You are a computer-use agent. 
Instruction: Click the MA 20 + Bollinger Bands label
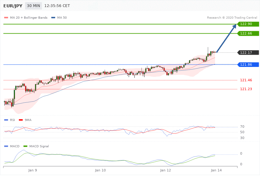point(29,17)
